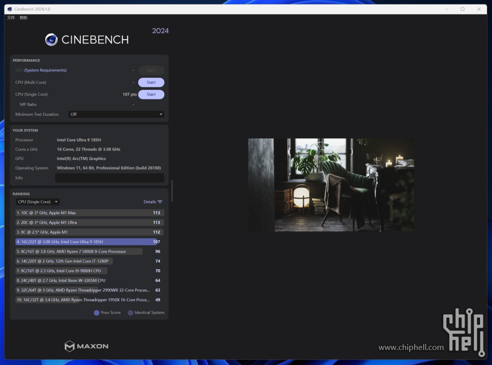
Task: Click the filter lines icon beside Details
Action: point(160,202)
